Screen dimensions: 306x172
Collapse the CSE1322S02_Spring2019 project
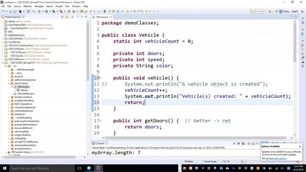3,63
